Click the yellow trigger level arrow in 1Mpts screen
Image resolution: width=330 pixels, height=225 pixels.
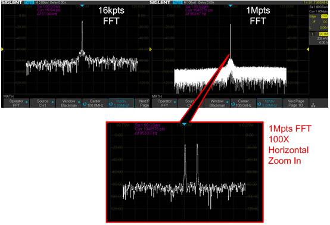click(x=308, y=49)
